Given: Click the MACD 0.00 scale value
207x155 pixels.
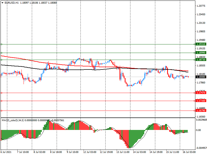Looking at the screenshot, I should click(198, 130).
